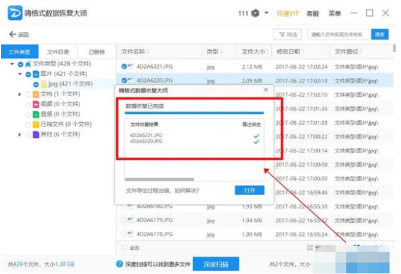The width and height of the screenshot is (401, 274).
Task: Sort by 文件路径 column header
Action: (x=348, y=51)
